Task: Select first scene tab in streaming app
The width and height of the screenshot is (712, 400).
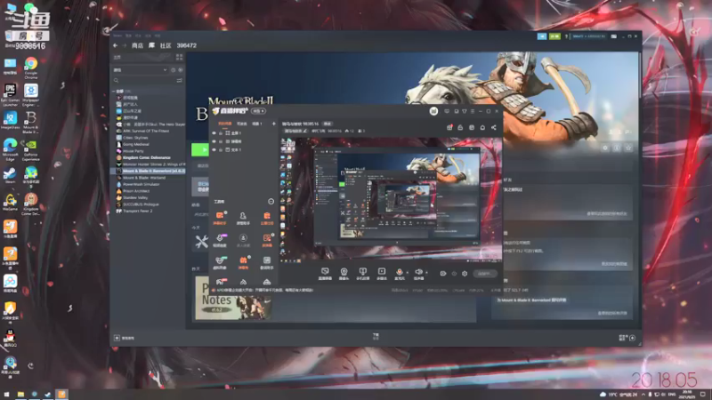Action: tap(225, 124)
